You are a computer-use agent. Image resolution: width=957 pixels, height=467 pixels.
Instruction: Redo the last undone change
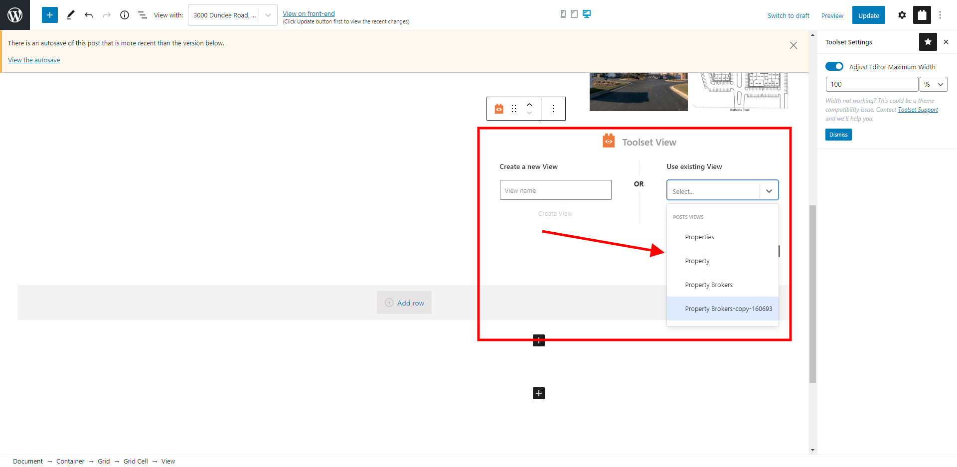tap(107, 15)
